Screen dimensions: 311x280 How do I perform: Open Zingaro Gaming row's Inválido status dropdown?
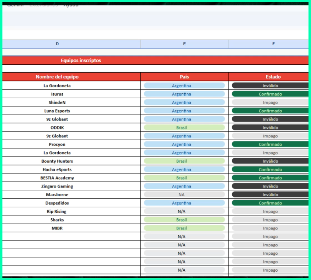pos(270,186)
